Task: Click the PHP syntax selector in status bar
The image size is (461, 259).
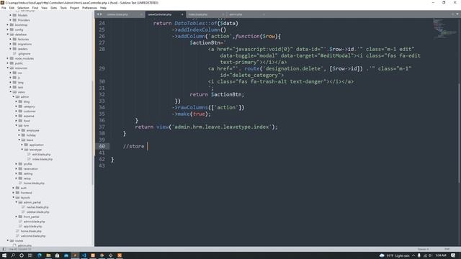Action: click(447, 250)
